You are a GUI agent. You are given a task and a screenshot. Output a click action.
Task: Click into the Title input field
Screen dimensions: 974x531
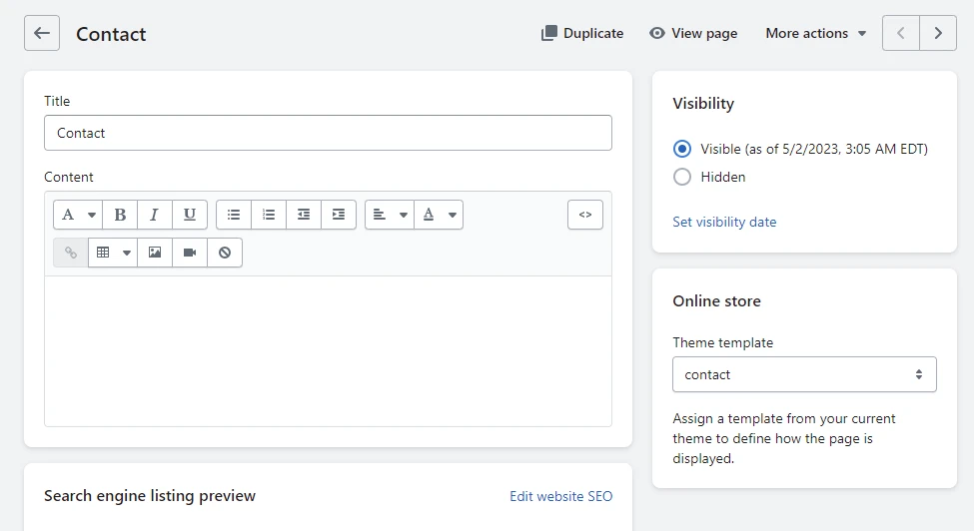328,133
